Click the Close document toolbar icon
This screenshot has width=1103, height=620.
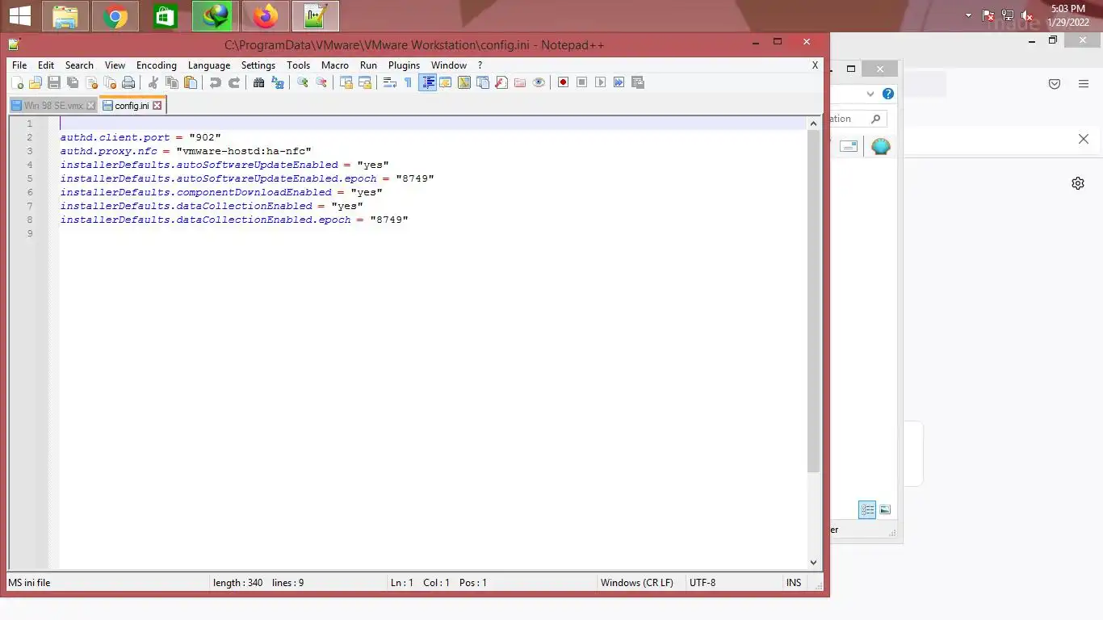tap(91, 82)
